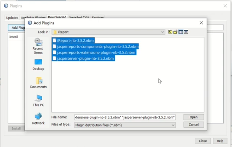
Task: Click the Up One Level folder icon
Action: tap(170, 32)
